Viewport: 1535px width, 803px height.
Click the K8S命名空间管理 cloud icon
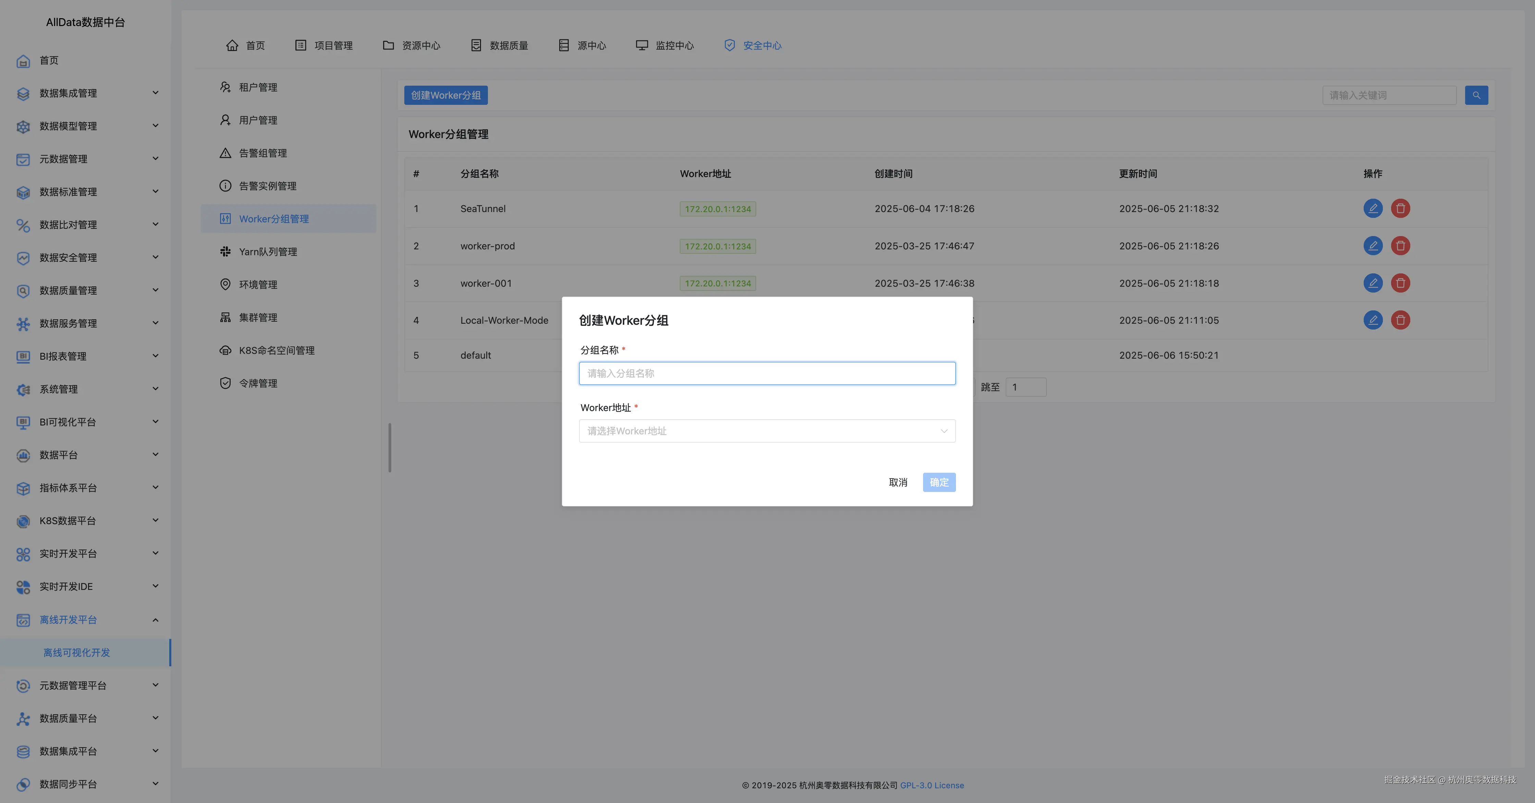(225, 350)
